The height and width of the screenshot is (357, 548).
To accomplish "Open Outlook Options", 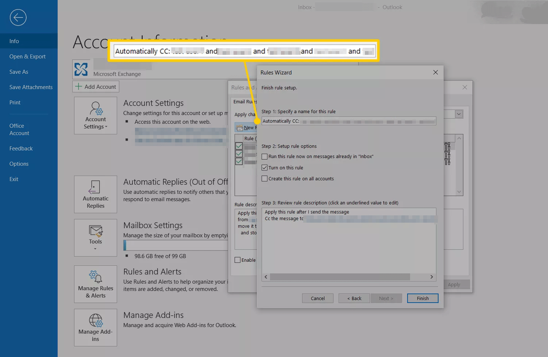I will click(29, 164).
